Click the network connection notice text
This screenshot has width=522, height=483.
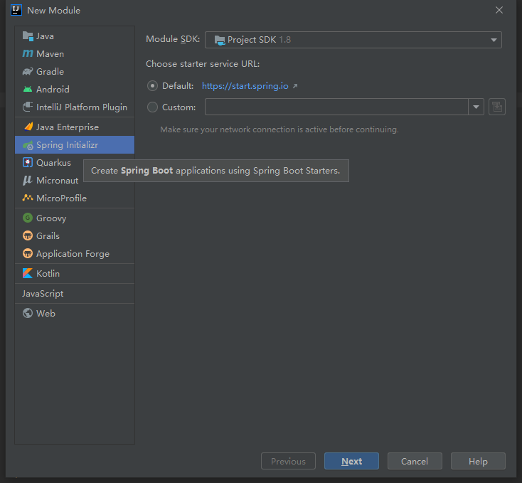tap(279, 129)
